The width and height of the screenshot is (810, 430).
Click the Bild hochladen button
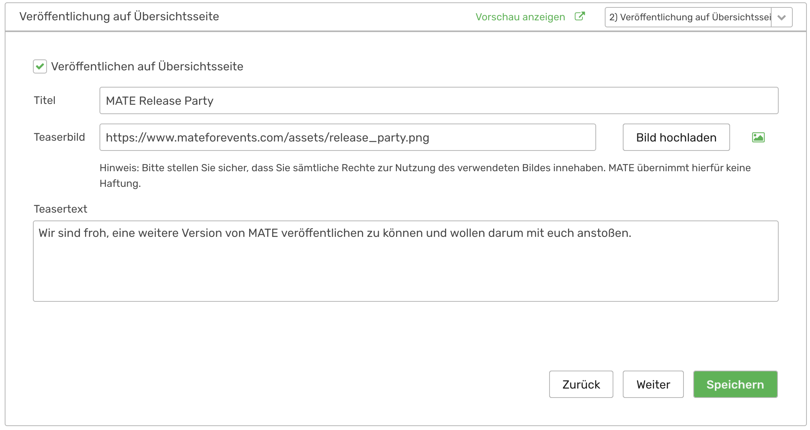(676, 137)
